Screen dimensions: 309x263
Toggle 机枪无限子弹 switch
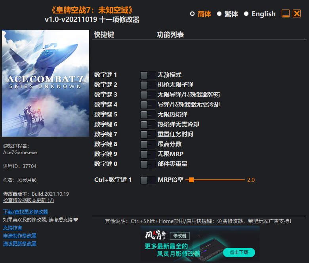tap(148, 85)
